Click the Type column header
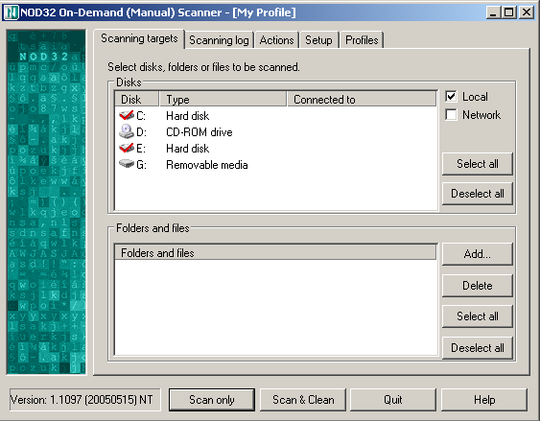 pos(223,99)
